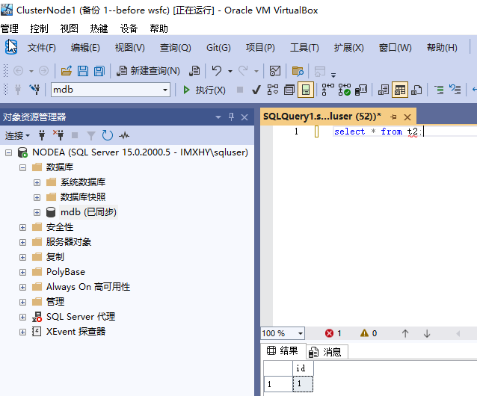Toggle Include Live Query Statistics
477x396 pixels.
coord(345,90)
